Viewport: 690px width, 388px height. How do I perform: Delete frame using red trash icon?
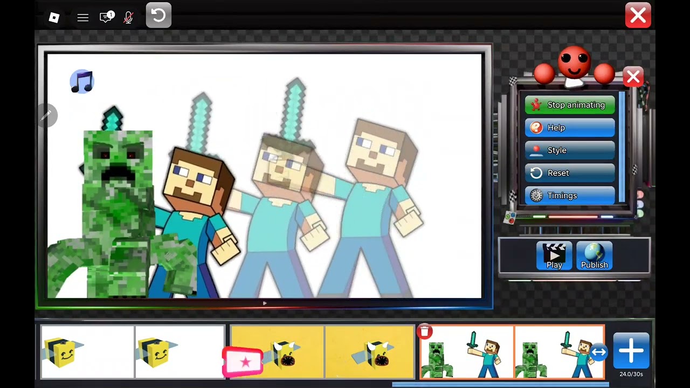(x=424, y=331)
